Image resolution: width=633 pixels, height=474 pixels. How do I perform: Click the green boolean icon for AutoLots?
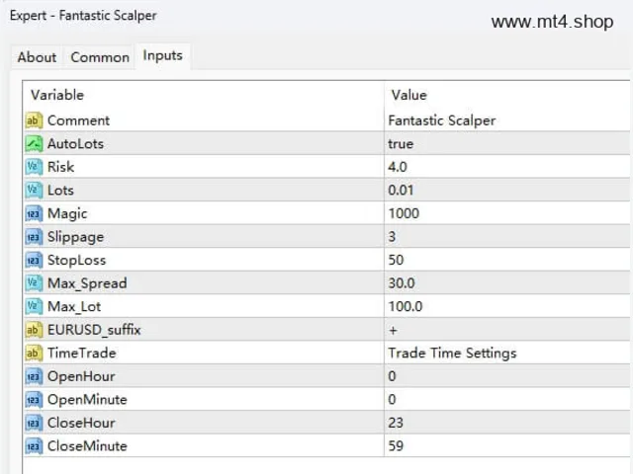tap(34, 144)
